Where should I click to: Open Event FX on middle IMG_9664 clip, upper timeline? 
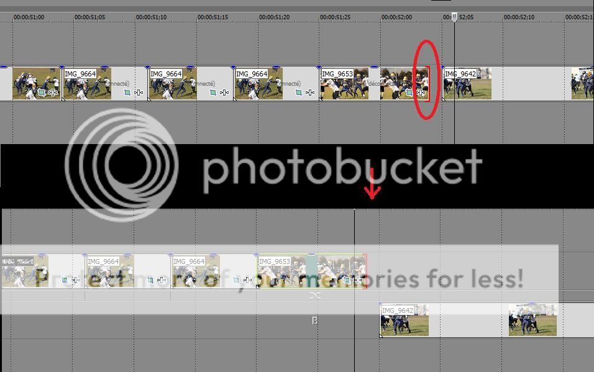click(x=224, y=93)
